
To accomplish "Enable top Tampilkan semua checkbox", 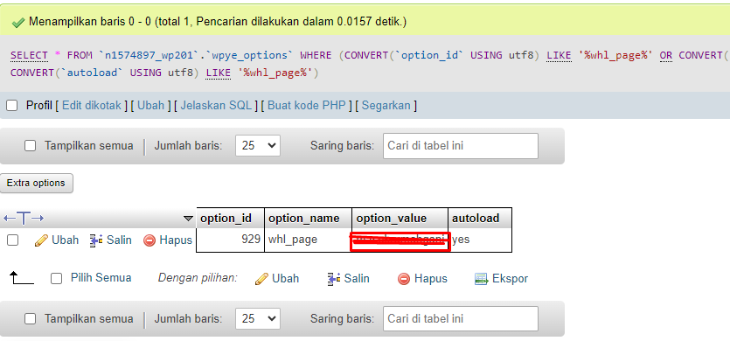I will [x=31, y=146].
